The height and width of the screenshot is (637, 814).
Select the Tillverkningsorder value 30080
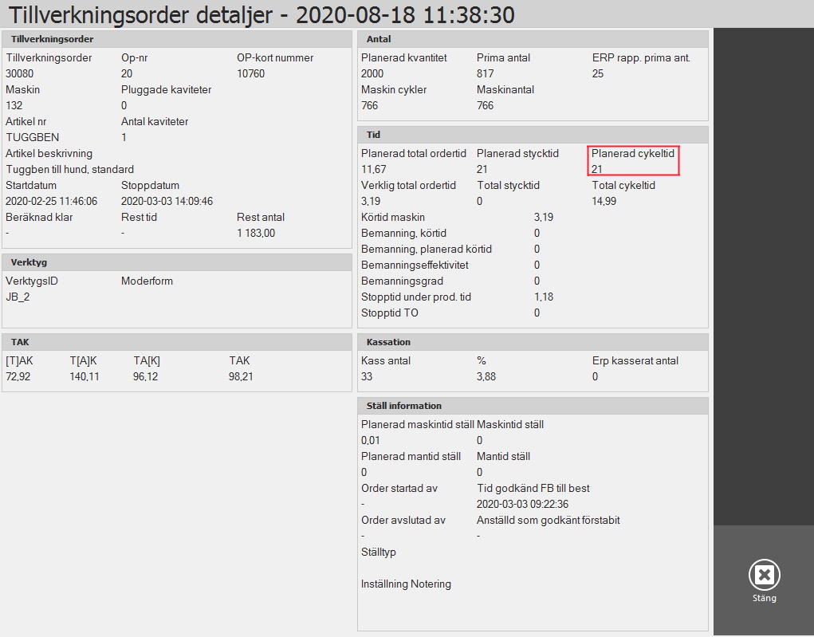(19, 73)
